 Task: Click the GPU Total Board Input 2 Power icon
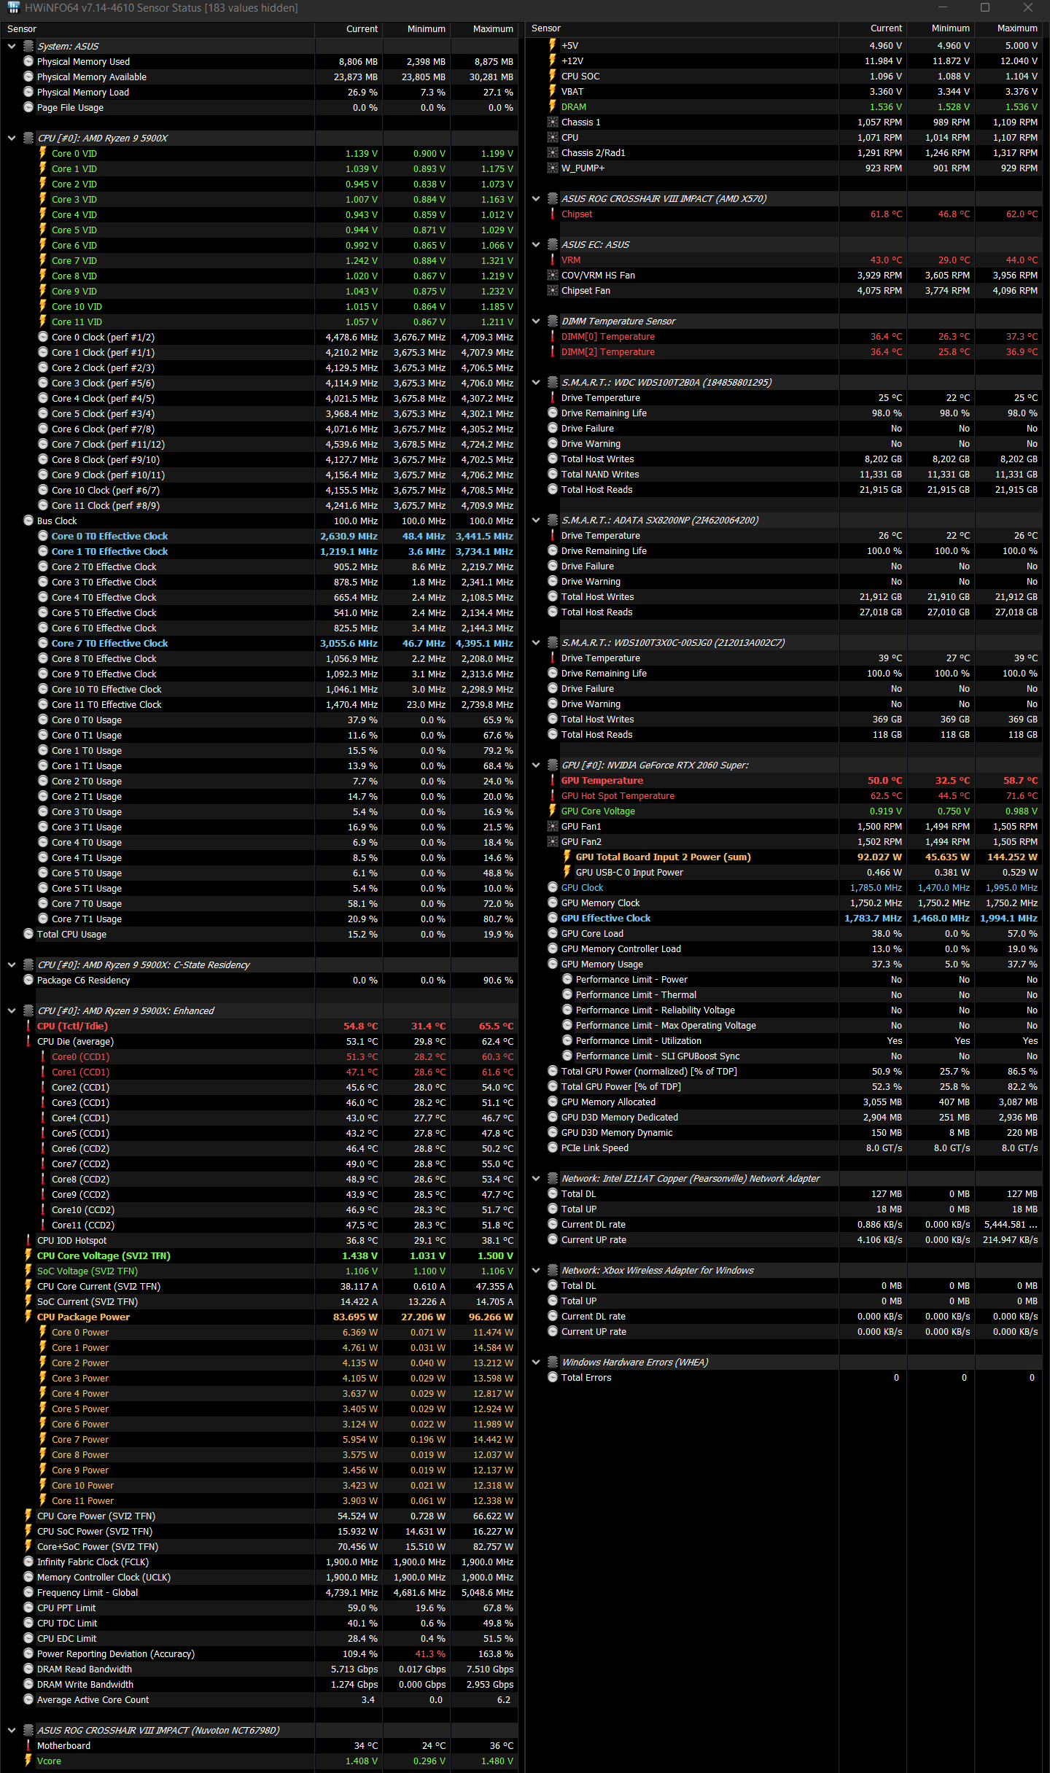coord(567,857)
